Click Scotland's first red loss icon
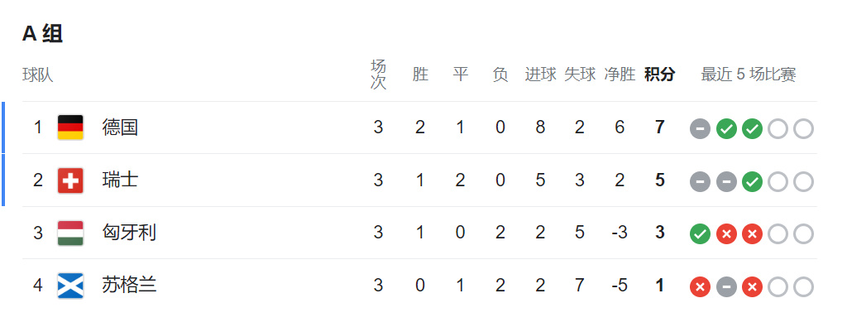This screenshot has height=327, width=847. click(700, 287)
